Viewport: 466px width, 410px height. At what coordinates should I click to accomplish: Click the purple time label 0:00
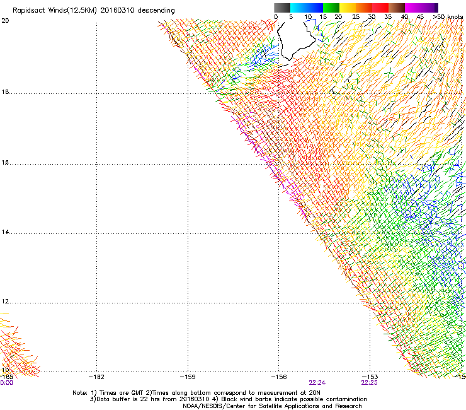[6, 383]
